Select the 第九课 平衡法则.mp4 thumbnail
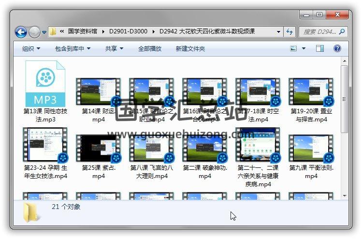This screenshot has width=362, height=239. (311, 149)
